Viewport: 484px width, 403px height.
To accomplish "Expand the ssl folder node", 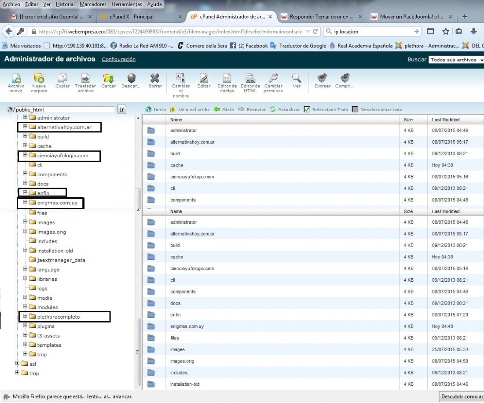I will pos(17,363).
